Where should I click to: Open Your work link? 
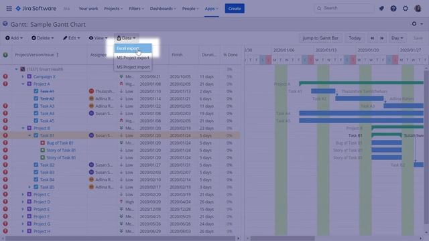click(x=88, y=9)
